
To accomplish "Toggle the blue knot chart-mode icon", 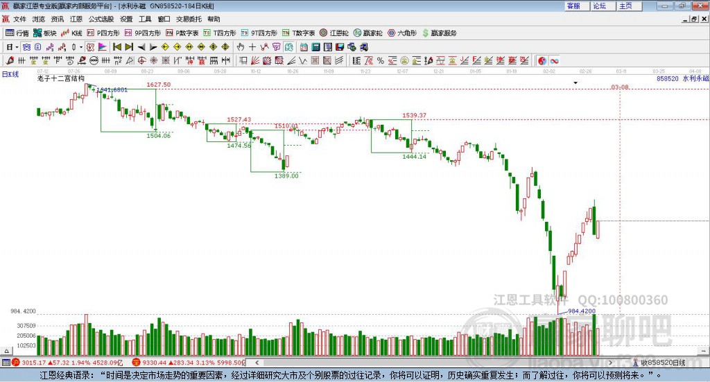I will (26, 47).
